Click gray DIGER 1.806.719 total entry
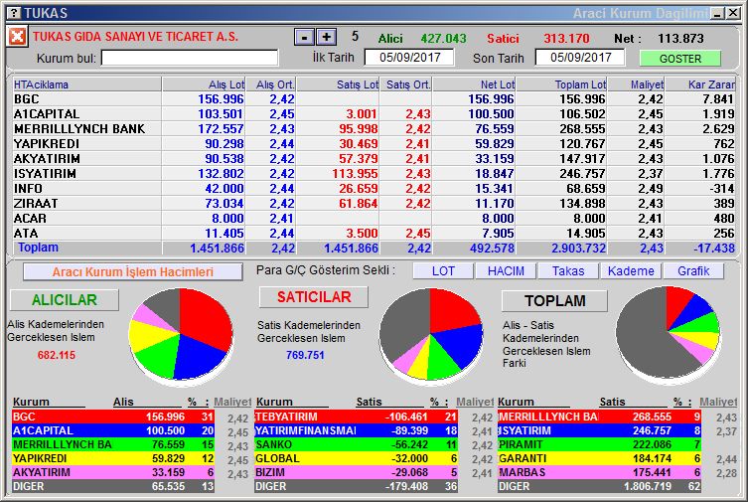This screenshot has height=502, width=748. (x=599, y=486)
